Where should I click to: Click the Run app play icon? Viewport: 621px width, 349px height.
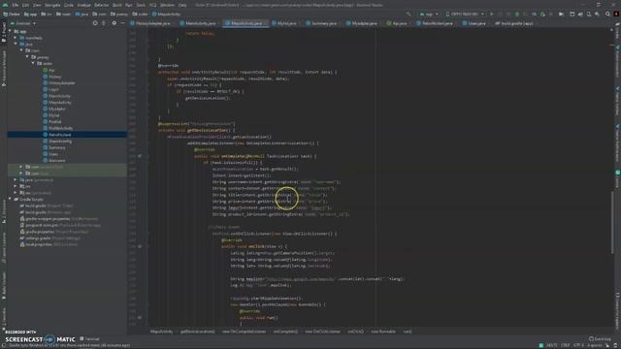492,14
